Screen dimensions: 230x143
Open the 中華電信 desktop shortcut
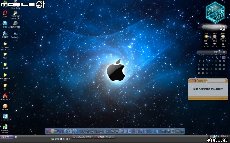point(5,34)
